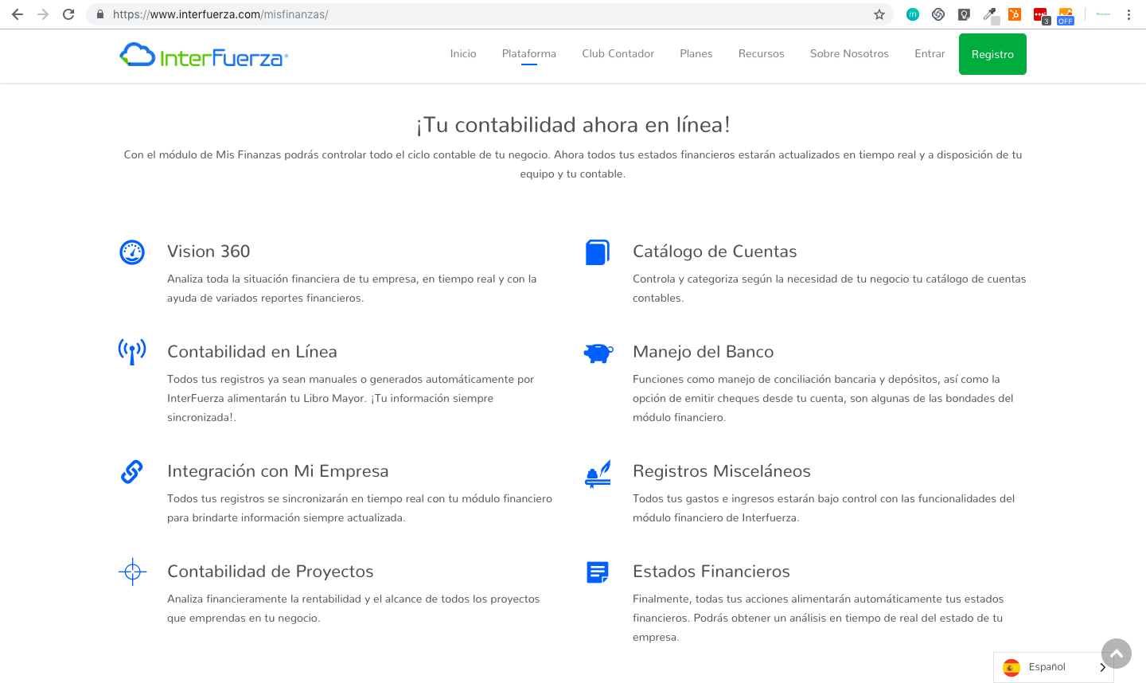Click the Manejo del Banco heading
The width and height of the screenshot is (1146, 683).
(704, 352)
